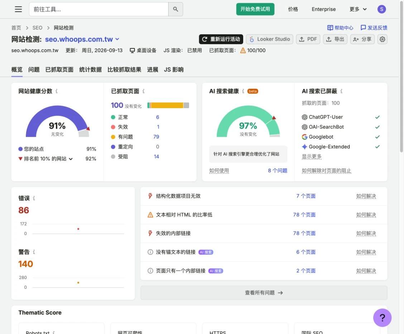Click the OAI-SearchBot icon
Screen dimensions: 404x334
point(304,127)
